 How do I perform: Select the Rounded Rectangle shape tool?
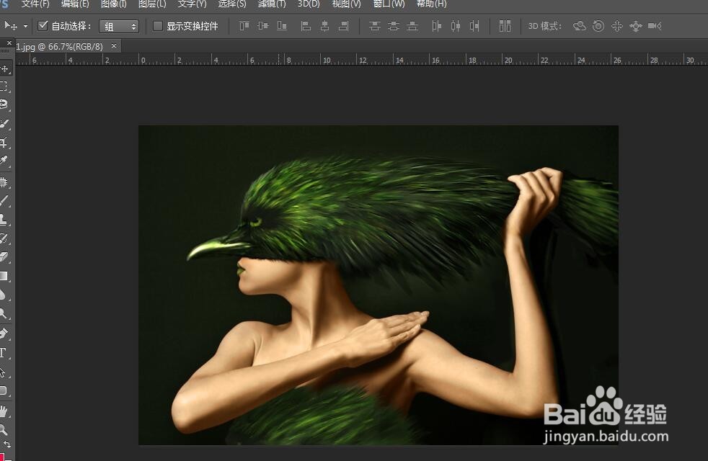(4, 390)
